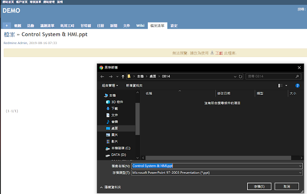Click 0814 in address breadcrumb

(166, 76)
